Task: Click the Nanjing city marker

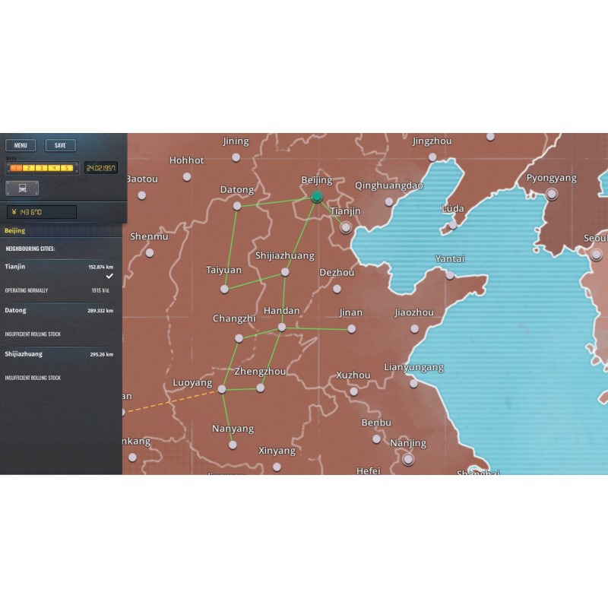Action: 408,459
